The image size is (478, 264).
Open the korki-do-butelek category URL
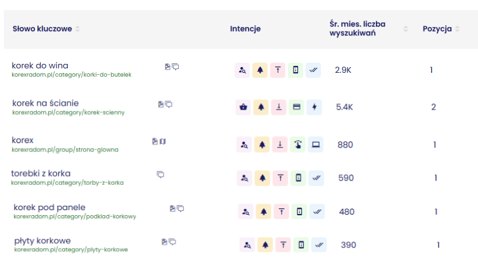tap(72, 75)
